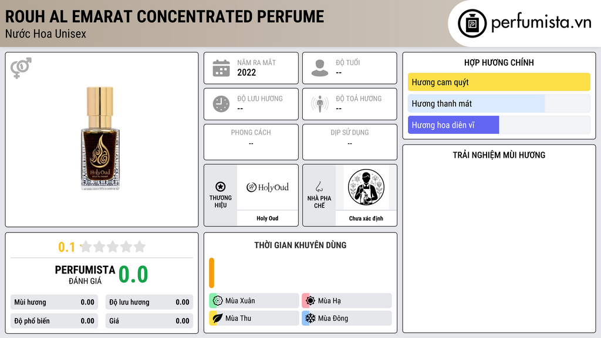The width and height of the screenshot is (601, 338).
Task: Select the Mùa Hạ season chip
Action: [x=347, y=301]
